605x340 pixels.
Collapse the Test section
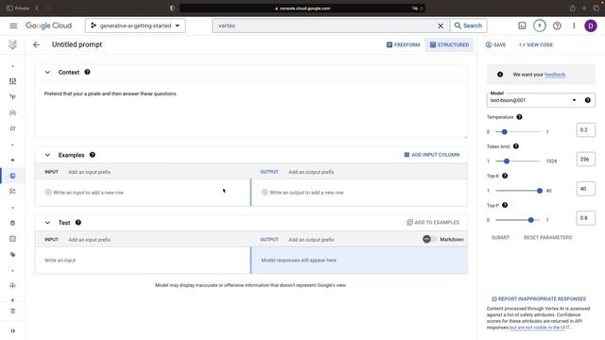pos(47,223)
